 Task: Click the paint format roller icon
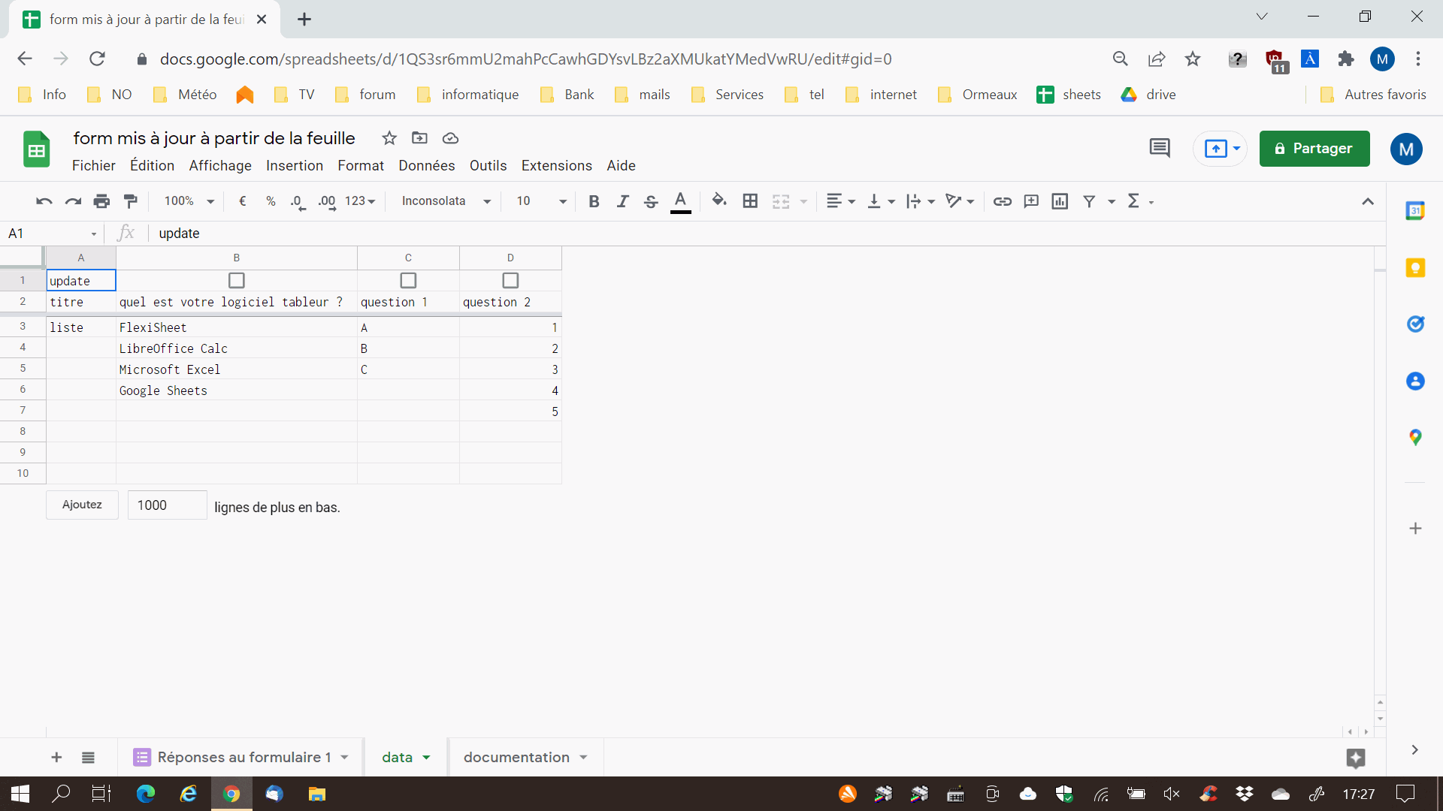pos(130,201)
